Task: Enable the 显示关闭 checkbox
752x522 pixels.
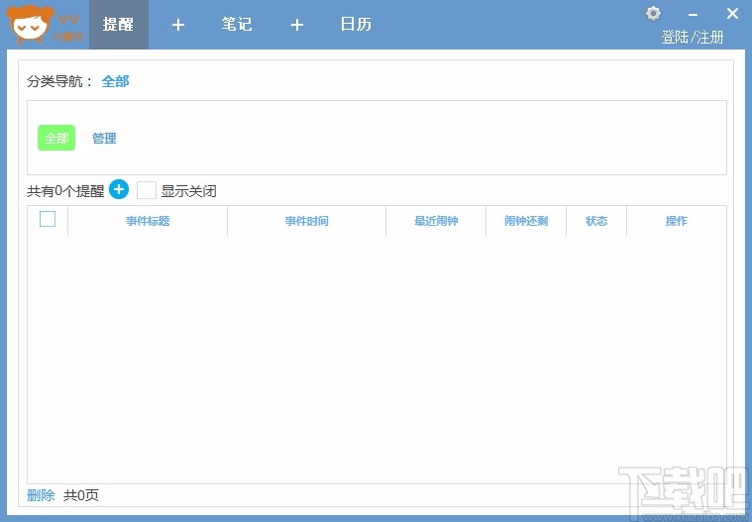Action: click(x=147, y=190)
